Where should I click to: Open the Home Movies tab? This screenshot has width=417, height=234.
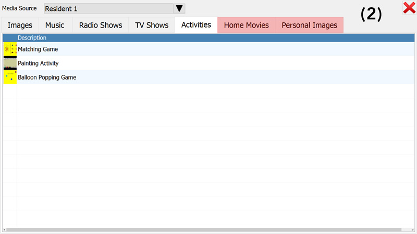pyautogui.click(x=247, y=25)
